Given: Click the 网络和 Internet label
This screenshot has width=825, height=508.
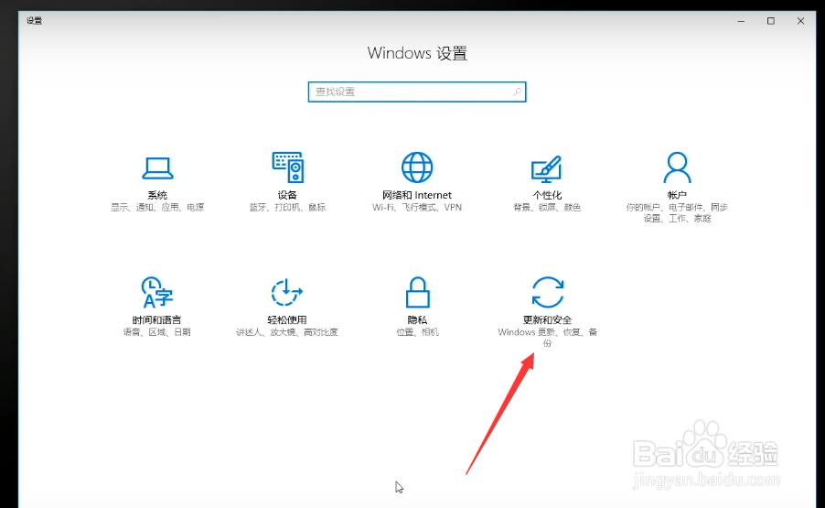Looking at the screenshot, I should [417, 195].
